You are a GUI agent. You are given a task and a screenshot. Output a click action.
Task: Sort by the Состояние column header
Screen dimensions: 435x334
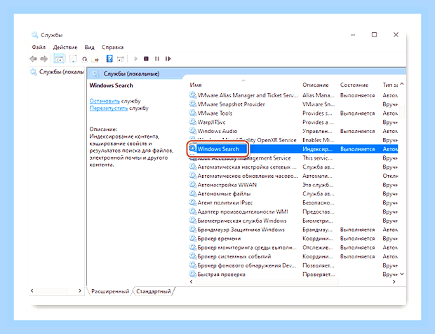click(354, 85)
